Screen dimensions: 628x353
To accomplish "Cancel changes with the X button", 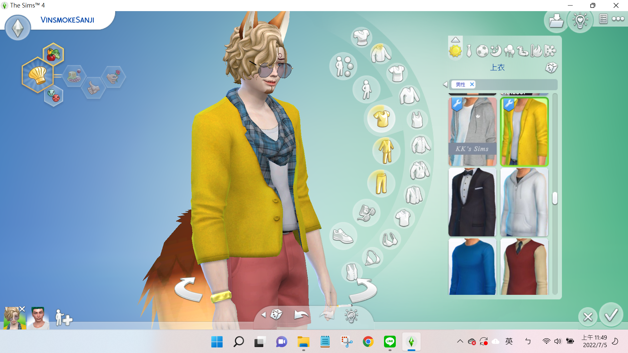I will pyautogui.click(x=588, y=317).
